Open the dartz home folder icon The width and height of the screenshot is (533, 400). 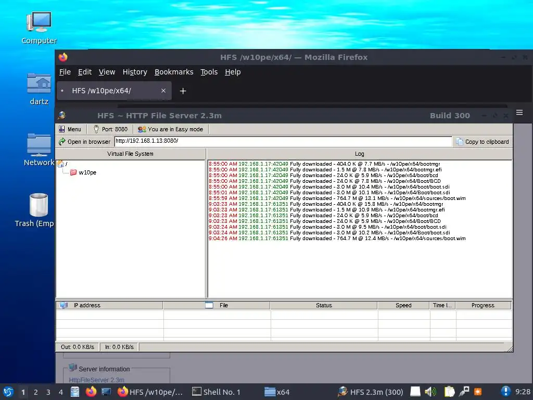click(x=39, y=89)
